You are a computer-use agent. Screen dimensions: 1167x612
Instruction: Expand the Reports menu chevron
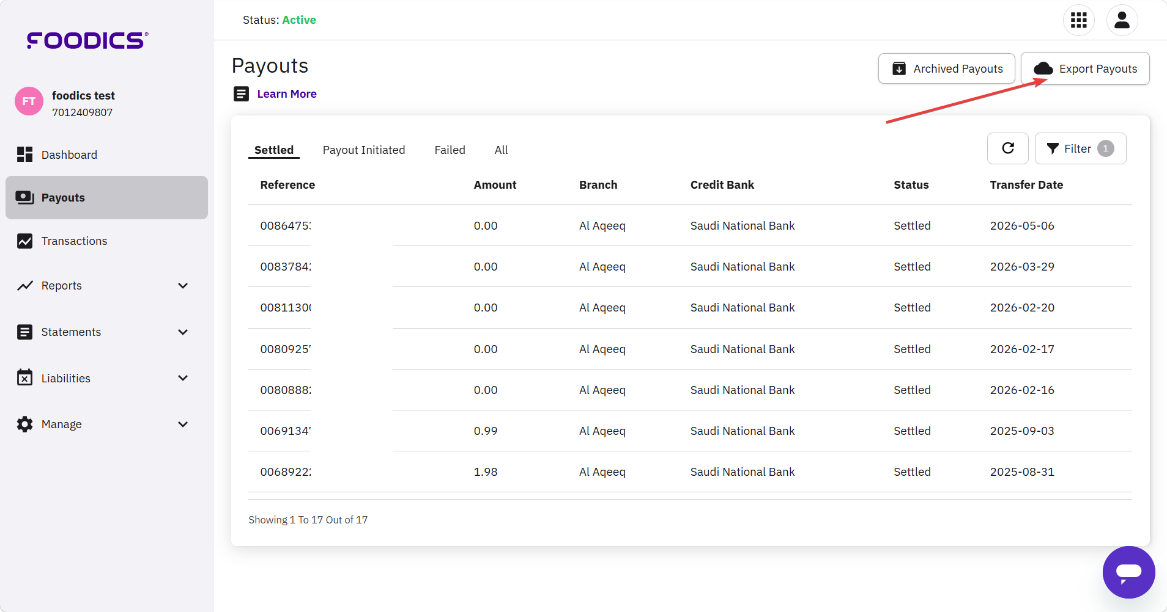(x=182, y=286)
